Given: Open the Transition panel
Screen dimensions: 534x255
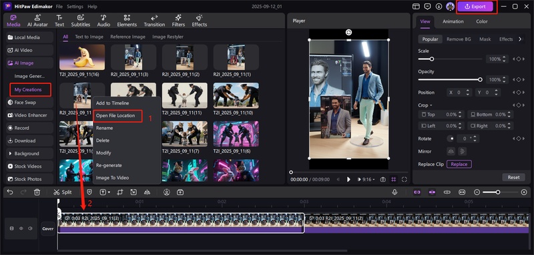Looking at the screenshot, I should (154, 21).
